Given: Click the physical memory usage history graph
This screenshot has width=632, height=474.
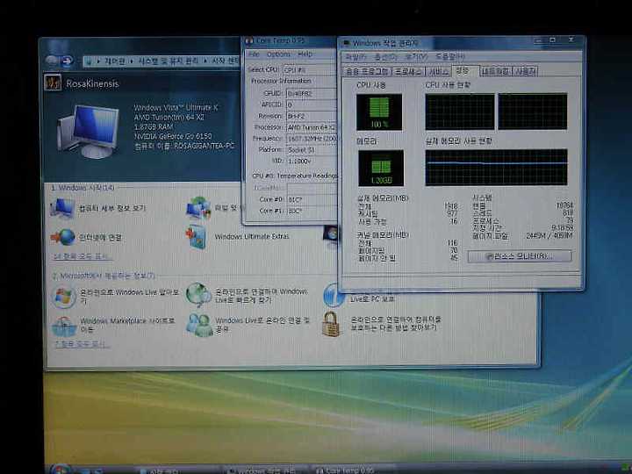Looking at the screenshot, I should pos(496,168).
